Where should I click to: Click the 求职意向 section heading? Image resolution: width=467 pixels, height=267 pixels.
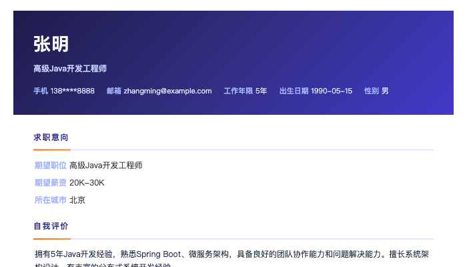pyautogui.click(x=51, y=138)
